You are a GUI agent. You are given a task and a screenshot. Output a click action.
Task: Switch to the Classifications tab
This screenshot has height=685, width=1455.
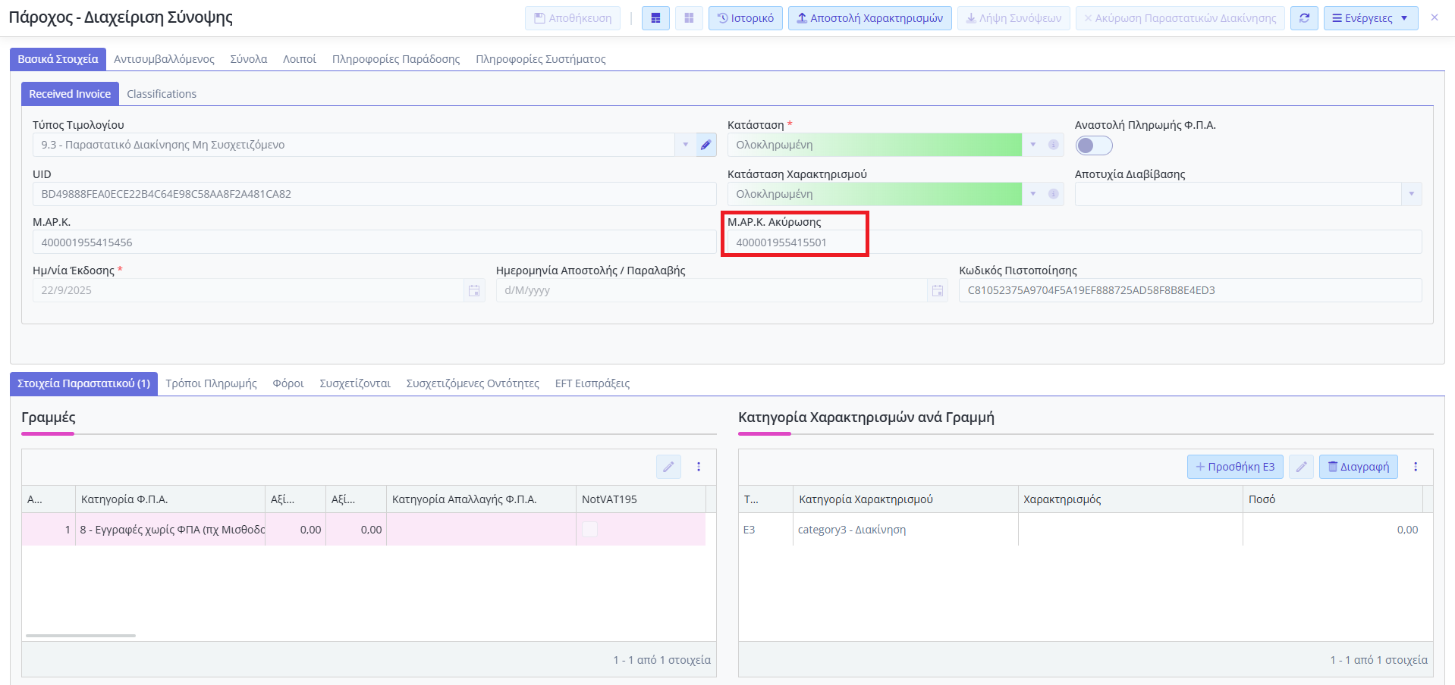tap(162, 94)
